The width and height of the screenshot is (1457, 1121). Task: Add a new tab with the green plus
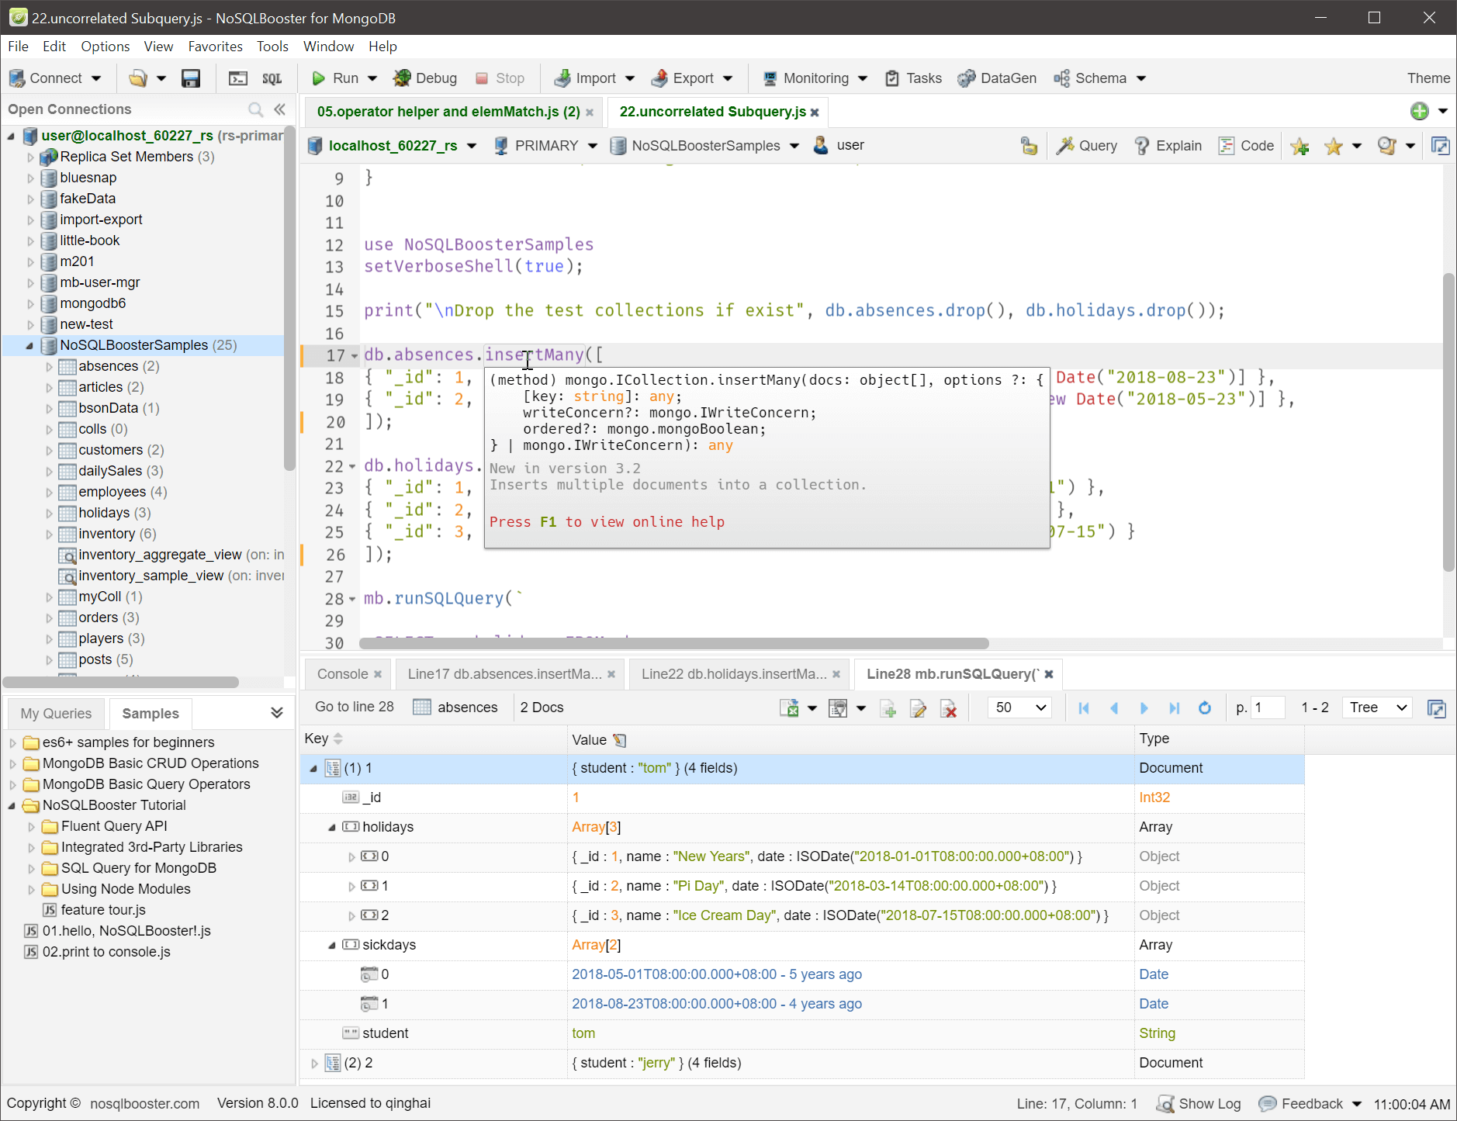tap(1420, 111)
